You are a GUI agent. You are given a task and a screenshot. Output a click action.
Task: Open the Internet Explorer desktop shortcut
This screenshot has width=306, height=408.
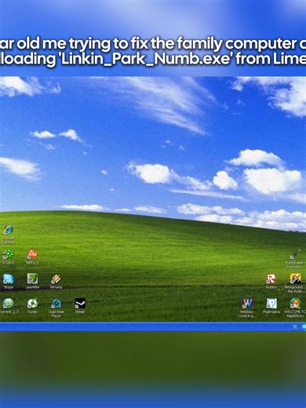point(9,230)
